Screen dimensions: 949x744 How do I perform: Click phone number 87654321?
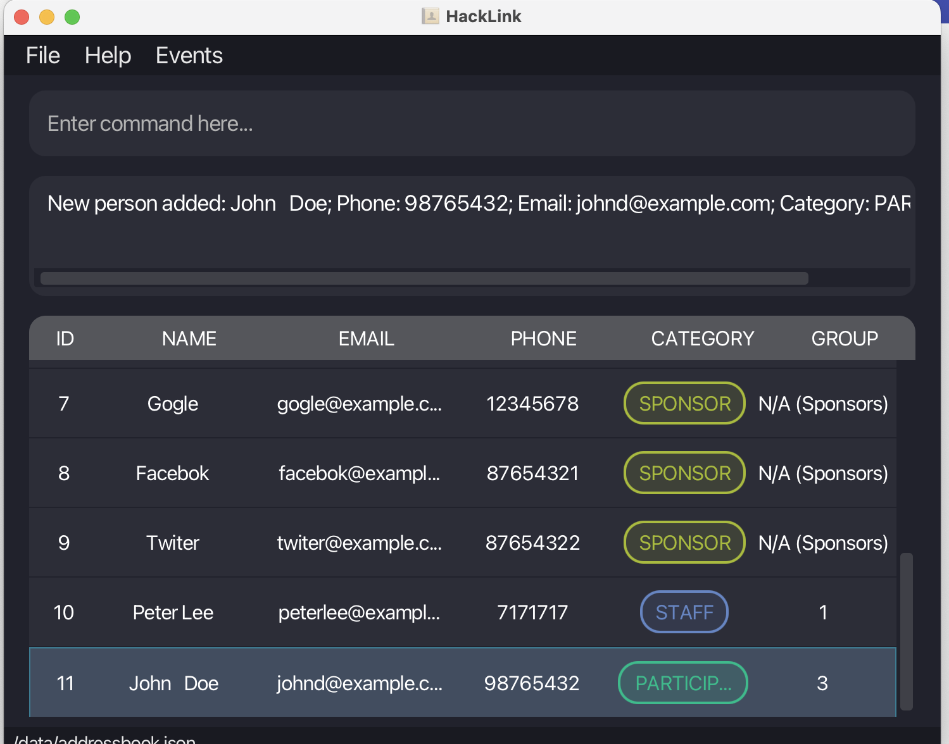click(532, 473)
